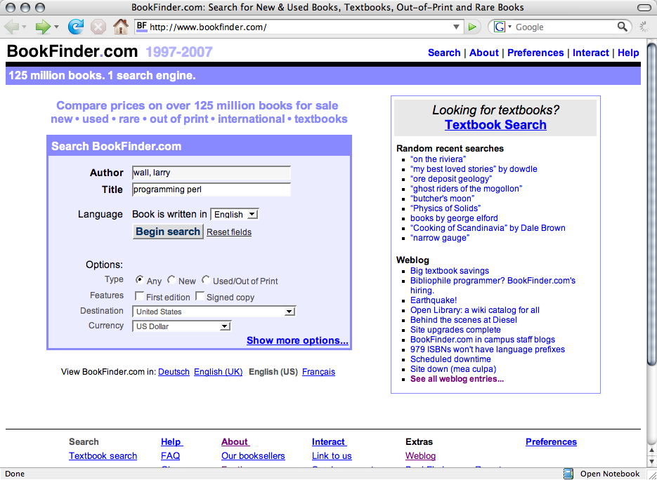Open the address bar URL history dropdown
This screenshot has width=657, height=480.
click(x=456, y=27)
